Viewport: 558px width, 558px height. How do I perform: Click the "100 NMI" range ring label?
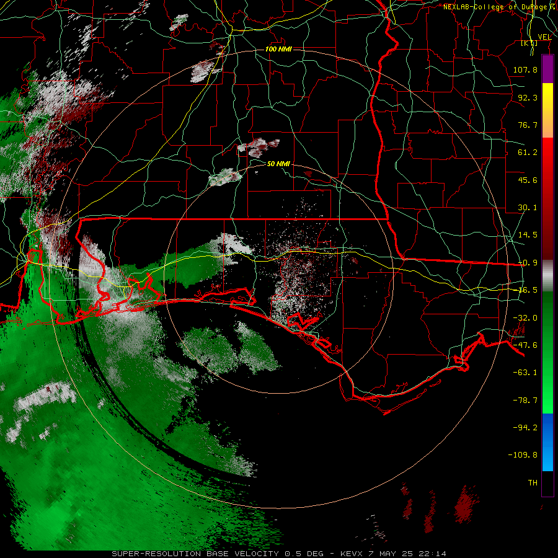coord(278,49)
